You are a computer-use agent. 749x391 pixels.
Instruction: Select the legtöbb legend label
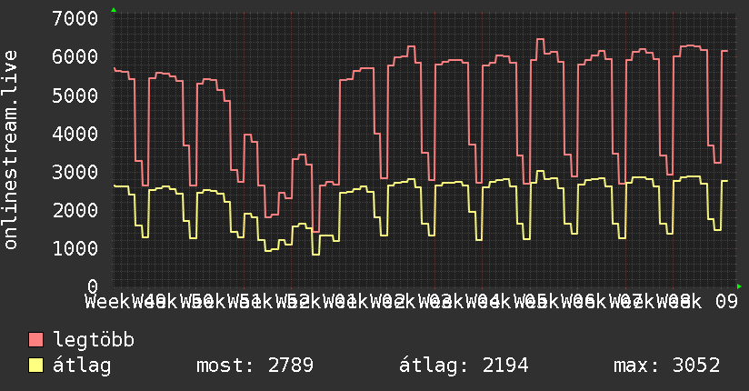[94, 339]
